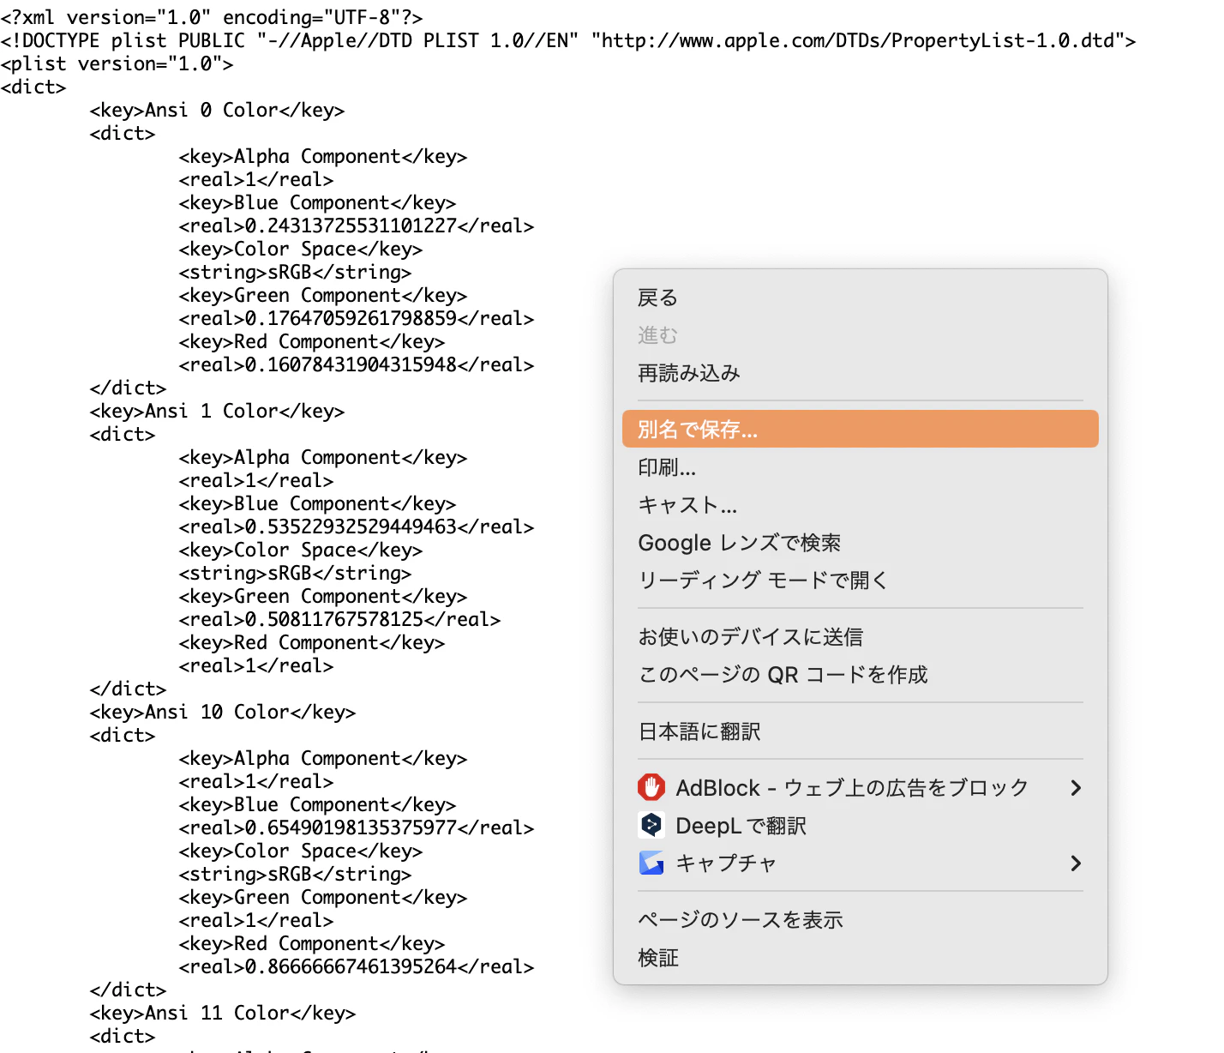
Task: Choose 検証 to inspect the page
Action: pyautogui.click(x=861, y=958)
